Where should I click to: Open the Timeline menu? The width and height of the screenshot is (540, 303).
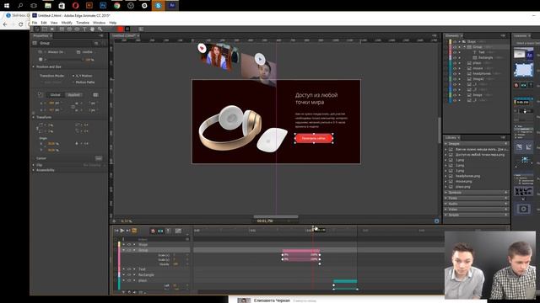(83, 23)
